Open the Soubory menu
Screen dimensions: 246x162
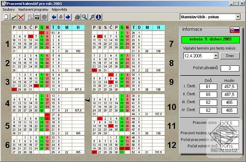(8, 10)
